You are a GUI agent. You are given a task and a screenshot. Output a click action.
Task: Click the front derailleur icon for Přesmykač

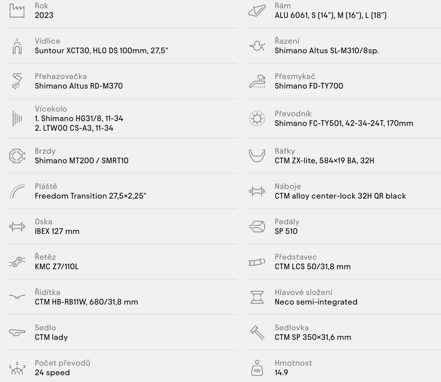257,81
